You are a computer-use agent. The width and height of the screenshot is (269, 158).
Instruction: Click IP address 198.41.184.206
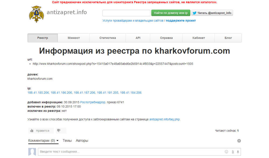coord(131,93)
